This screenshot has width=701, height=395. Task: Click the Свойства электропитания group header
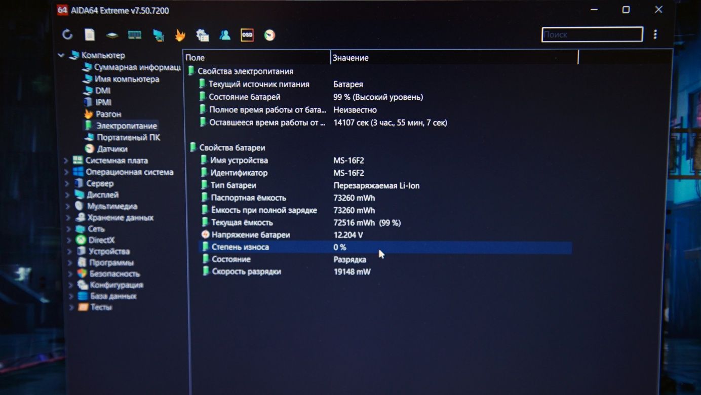pyautogui.click(x=245, y=71)
